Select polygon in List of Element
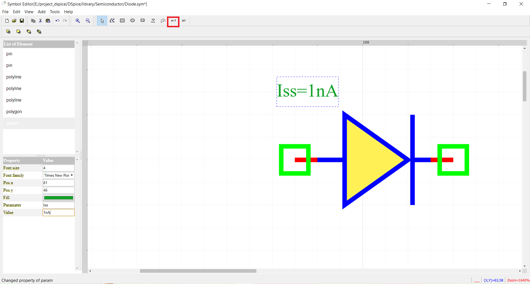The height and width of the screenshot is (284, 530). [14, 111]
